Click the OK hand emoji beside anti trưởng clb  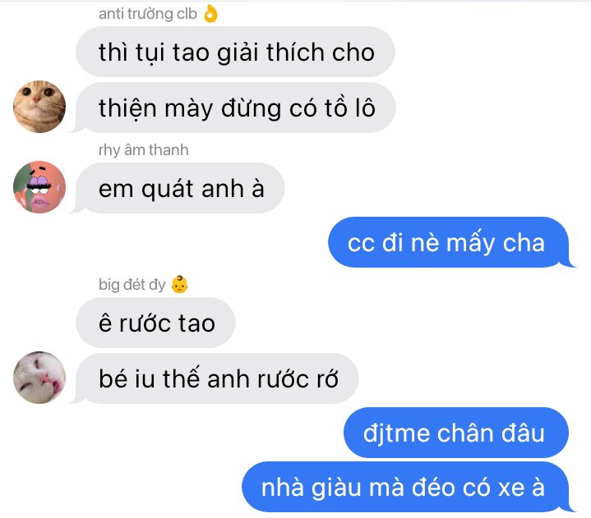[x=210, y=14]
